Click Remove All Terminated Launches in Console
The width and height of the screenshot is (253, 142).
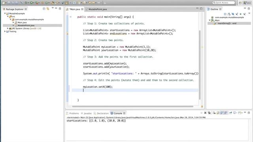coord(209,113)
